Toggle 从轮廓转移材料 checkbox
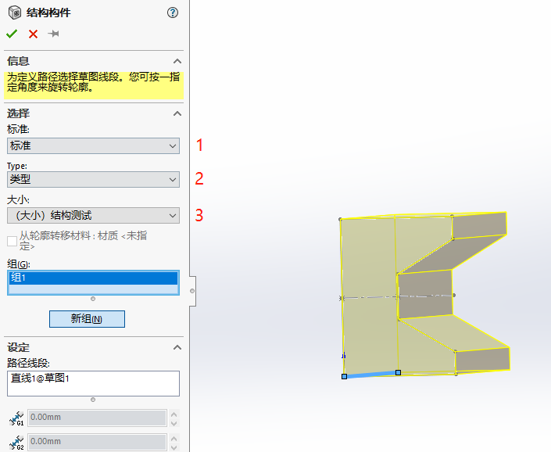The image size is (551, 452). coord(12,241)
